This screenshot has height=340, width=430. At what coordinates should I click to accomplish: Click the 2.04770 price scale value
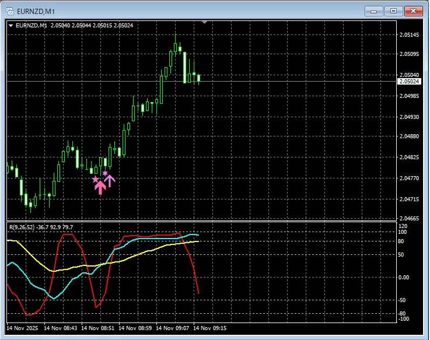point(410,178)
